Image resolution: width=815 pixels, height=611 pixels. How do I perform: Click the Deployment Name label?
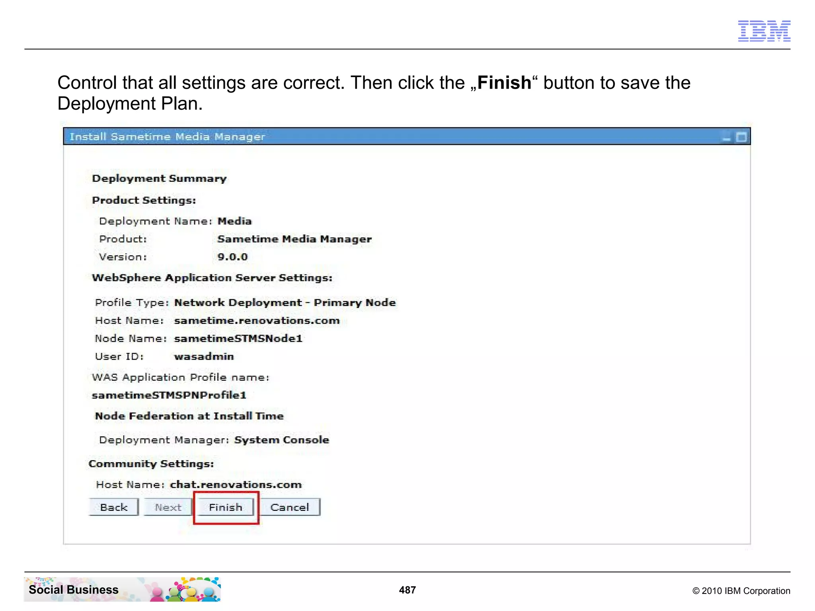click(x=156, y=221)
